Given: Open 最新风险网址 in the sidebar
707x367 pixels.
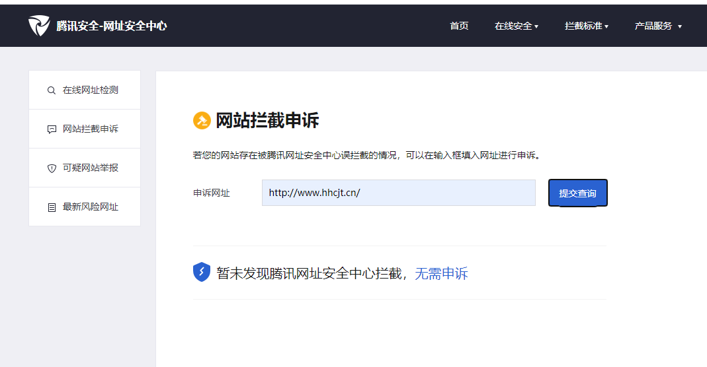Looking at the screenshot, I should click(x=85, y=207).
